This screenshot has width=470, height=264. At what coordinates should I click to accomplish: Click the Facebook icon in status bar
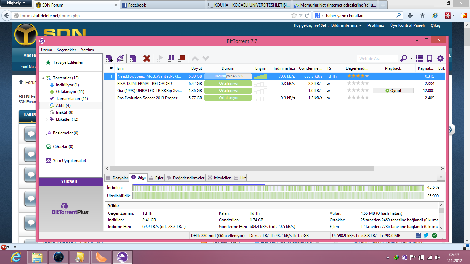418,235
